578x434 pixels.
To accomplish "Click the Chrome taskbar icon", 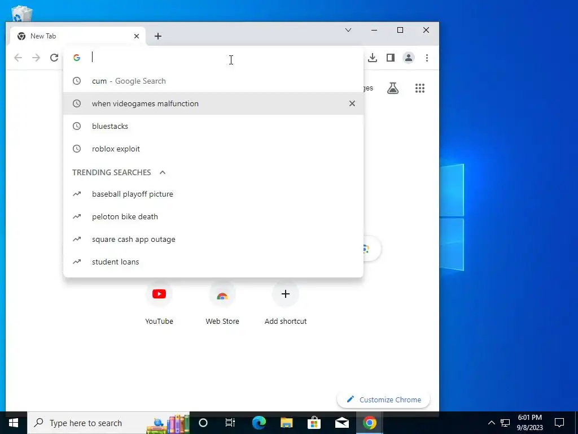I will [369, 423].
